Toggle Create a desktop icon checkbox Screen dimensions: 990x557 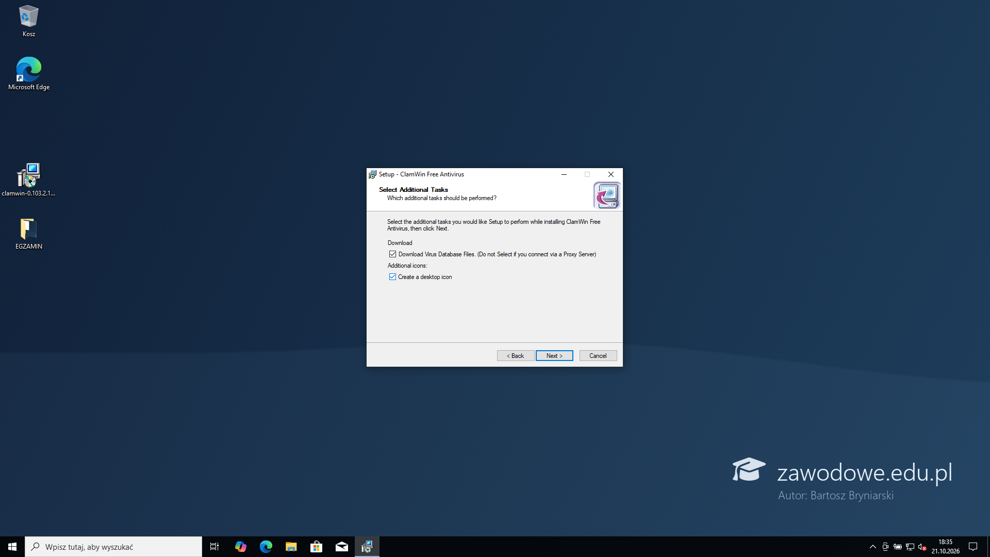(x=392, y=277)
